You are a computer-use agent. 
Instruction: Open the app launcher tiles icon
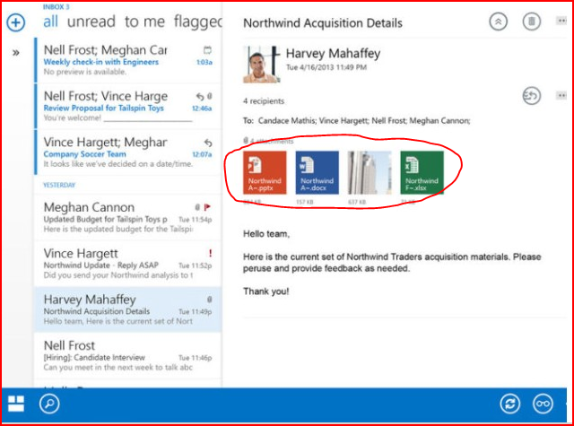click(x=16, y=404)
